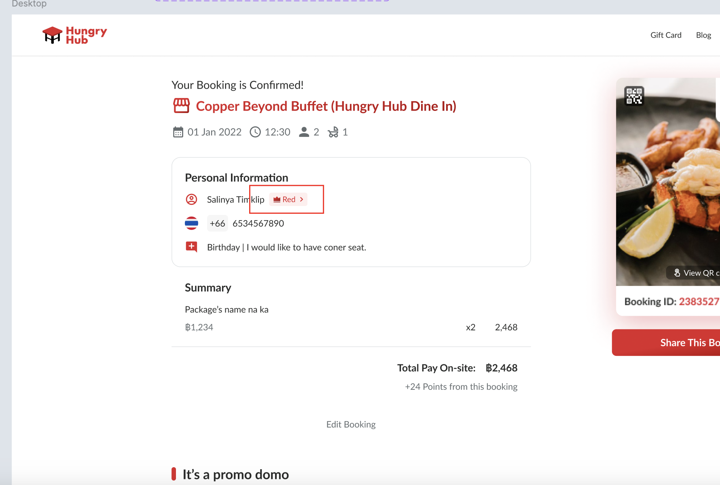The width and height of the screenshot is (720, 485).
Task: Click the Thailand flag icon
Action: point(191,223)
